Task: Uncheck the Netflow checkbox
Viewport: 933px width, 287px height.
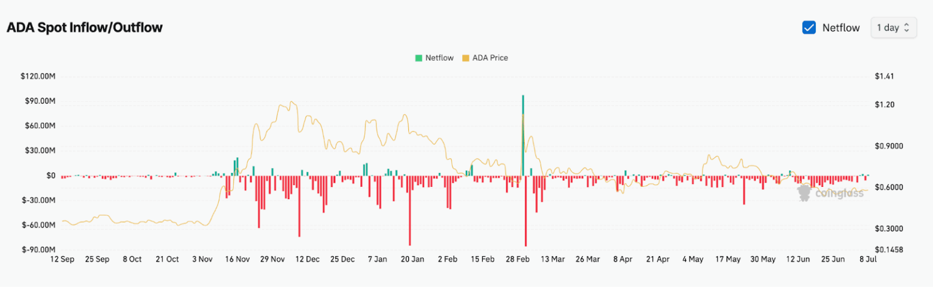Action: pos(808,27)
